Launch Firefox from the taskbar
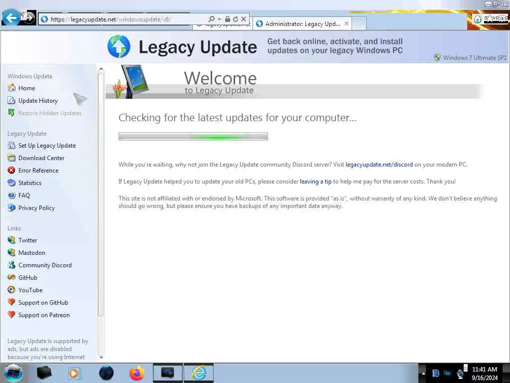510x383 pixels. 136,373
